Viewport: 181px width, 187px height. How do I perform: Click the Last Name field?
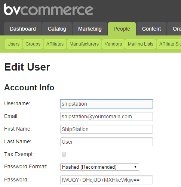pos(107,142)
